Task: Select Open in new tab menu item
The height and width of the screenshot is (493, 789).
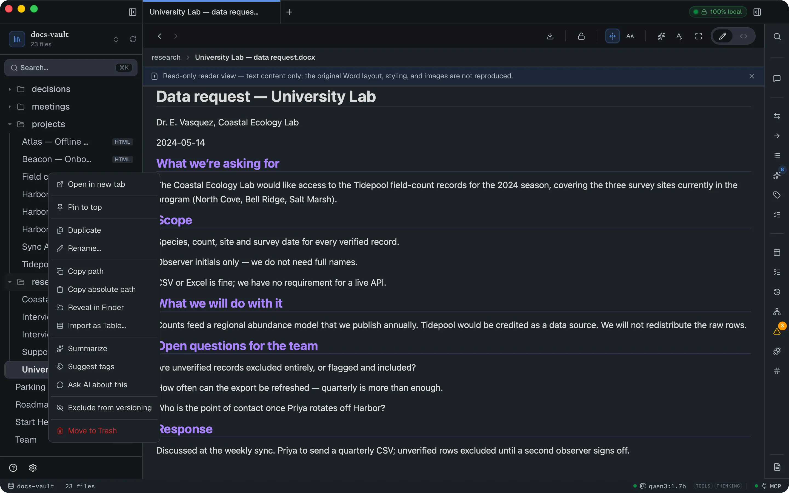Action: pyautogui.click(x=104, y=184)
